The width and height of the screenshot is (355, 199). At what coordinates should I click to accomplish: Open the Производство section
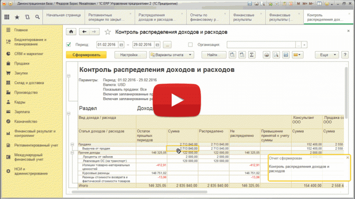[x=26, y=93]
